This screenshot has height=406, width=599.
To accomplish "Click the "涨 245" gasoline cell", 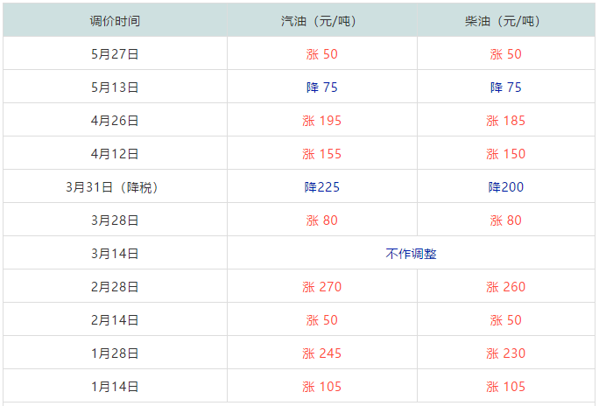I will (322, 353).
